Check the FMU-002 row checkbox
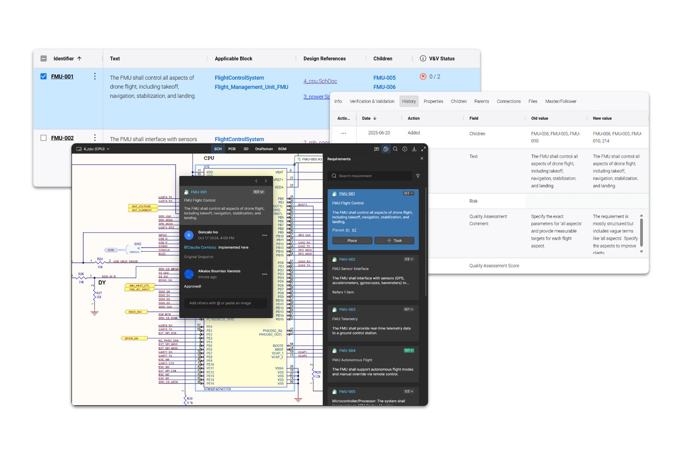The image size is (682, 455). point(43,138)
